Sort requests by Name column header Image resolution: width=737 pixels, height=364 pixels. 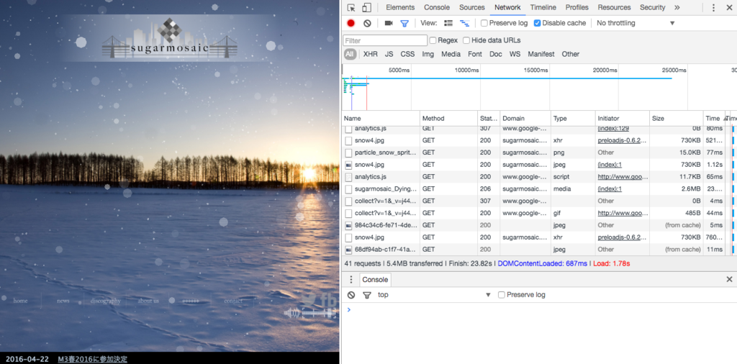pos(381,119)
